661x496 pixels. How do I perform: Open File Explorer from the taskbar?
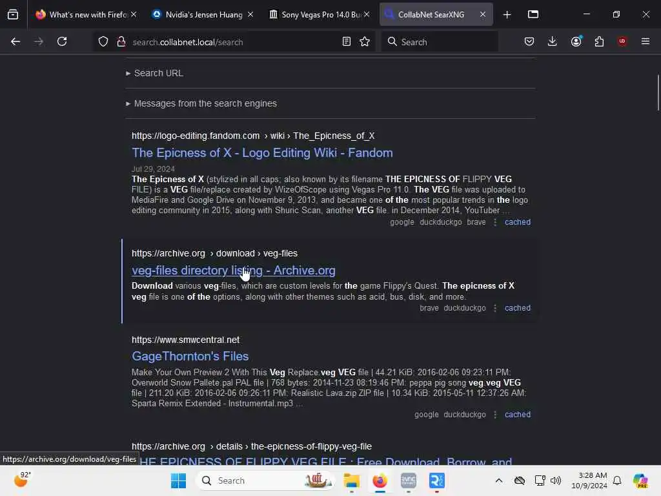pyautogui.click(x=351, y=480)
